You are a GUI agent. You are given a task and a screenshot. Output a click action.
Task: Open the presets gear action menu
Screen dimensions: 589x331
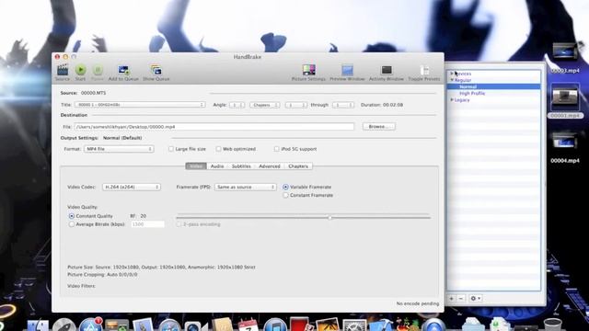coord(475,298)
